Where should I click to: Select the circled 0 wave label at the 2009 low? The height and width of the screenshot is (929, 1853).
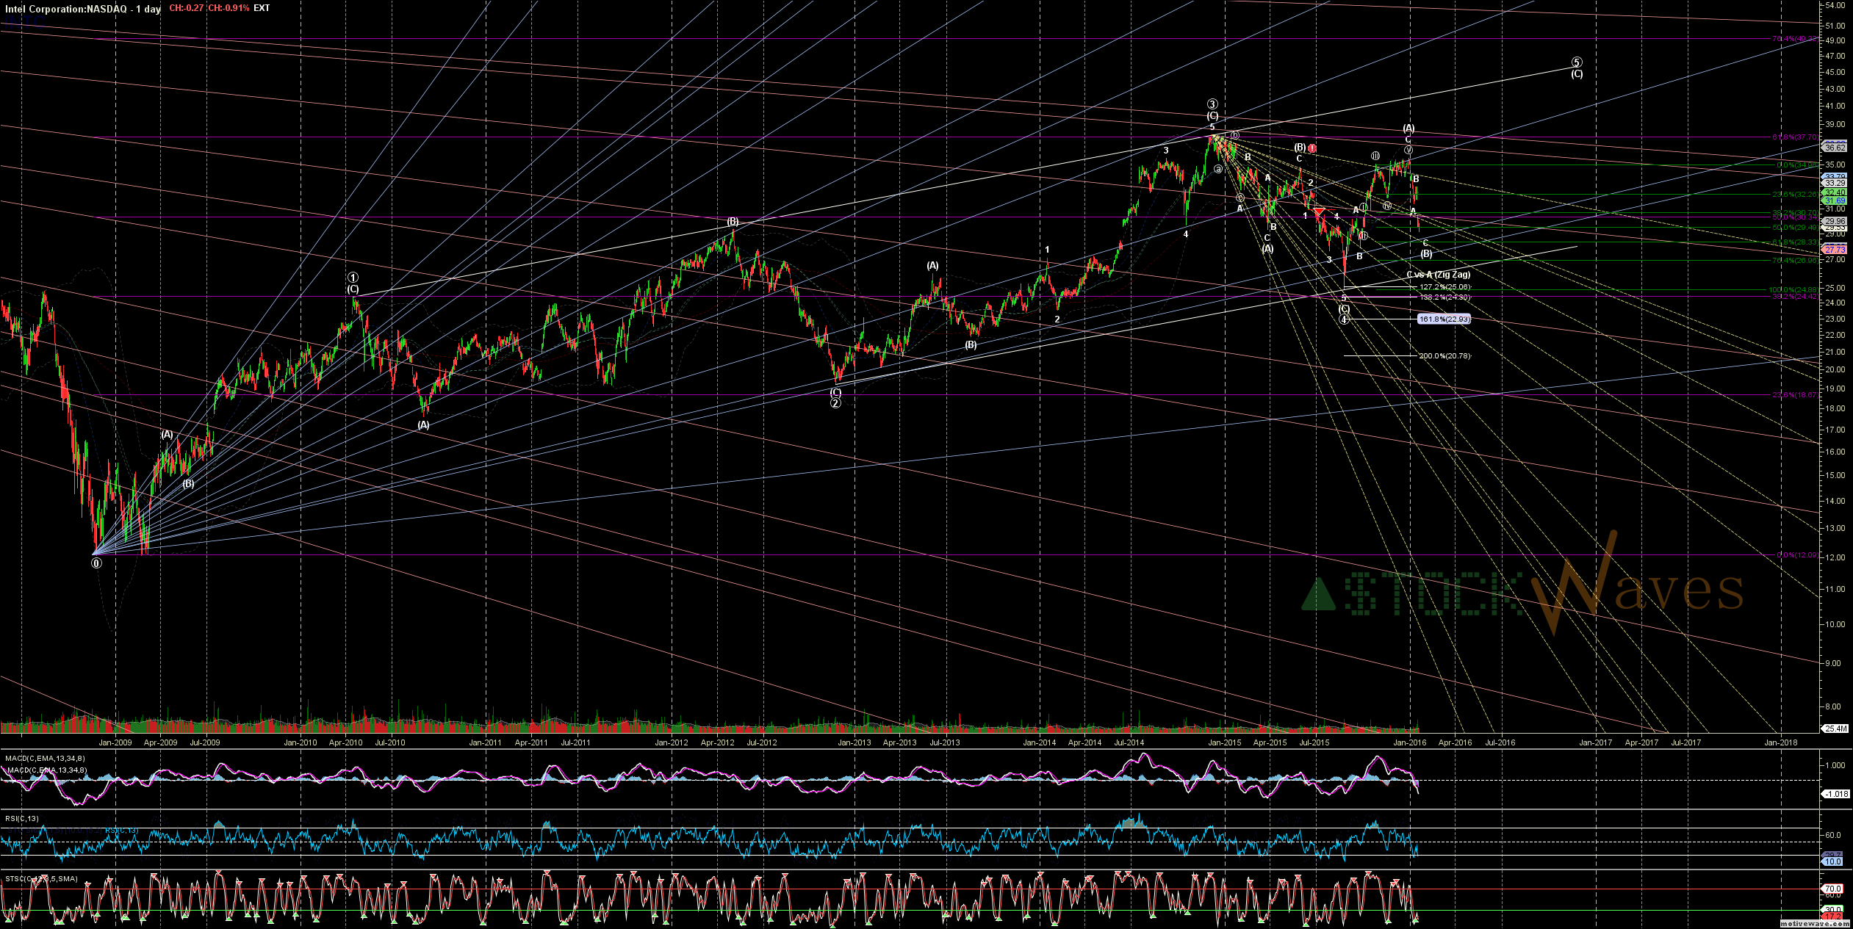pyautogui.click(x=96, y=563)
